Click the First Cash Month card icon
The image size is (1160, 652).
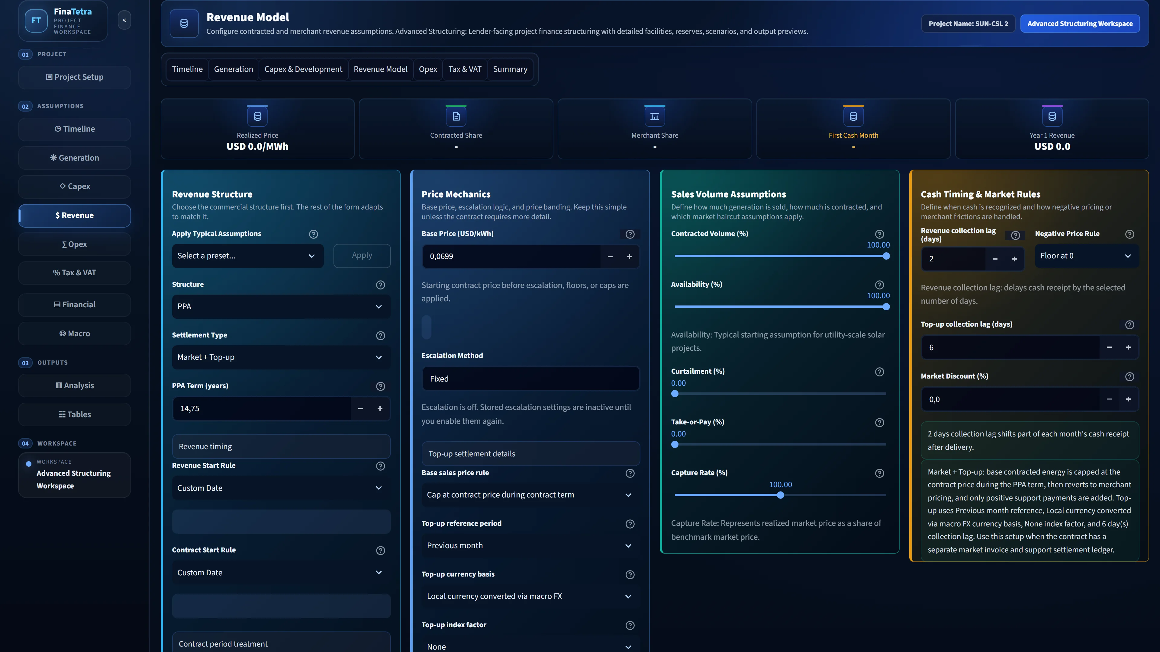click(853, 117)
